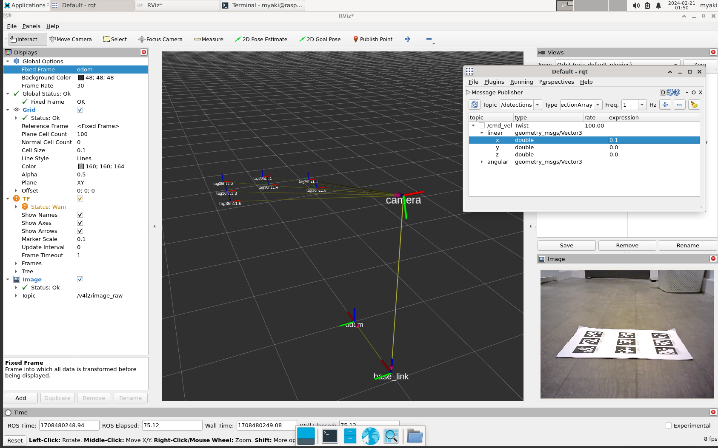
Task: Choose the Measure tool
Action: point(209,39)
